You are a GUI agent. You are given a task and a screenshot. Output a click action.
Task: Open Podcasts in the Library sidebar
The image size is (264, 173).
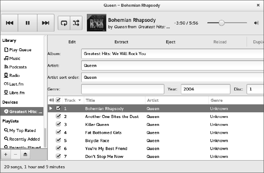coord(17,67)
